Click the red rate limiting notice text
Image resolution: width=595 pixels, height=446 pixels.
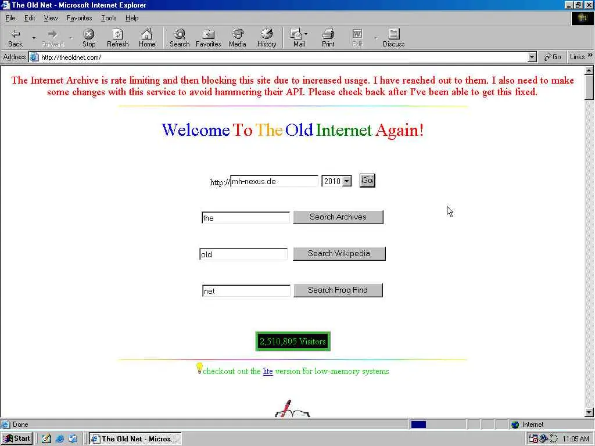[292, 86]
